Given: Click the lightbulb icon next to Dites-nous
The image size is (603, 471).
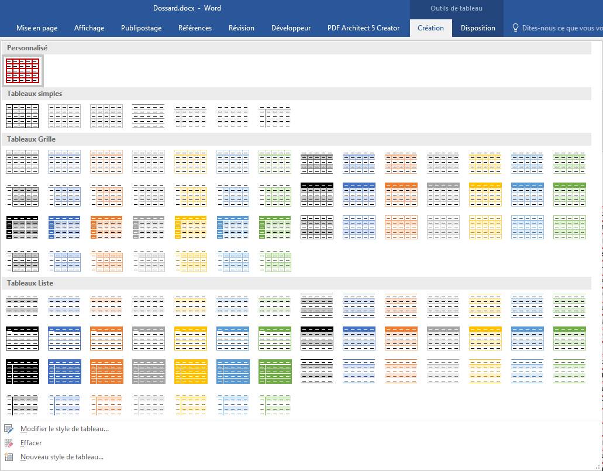Looking at the screenshot, I should [x=515, y=27].
